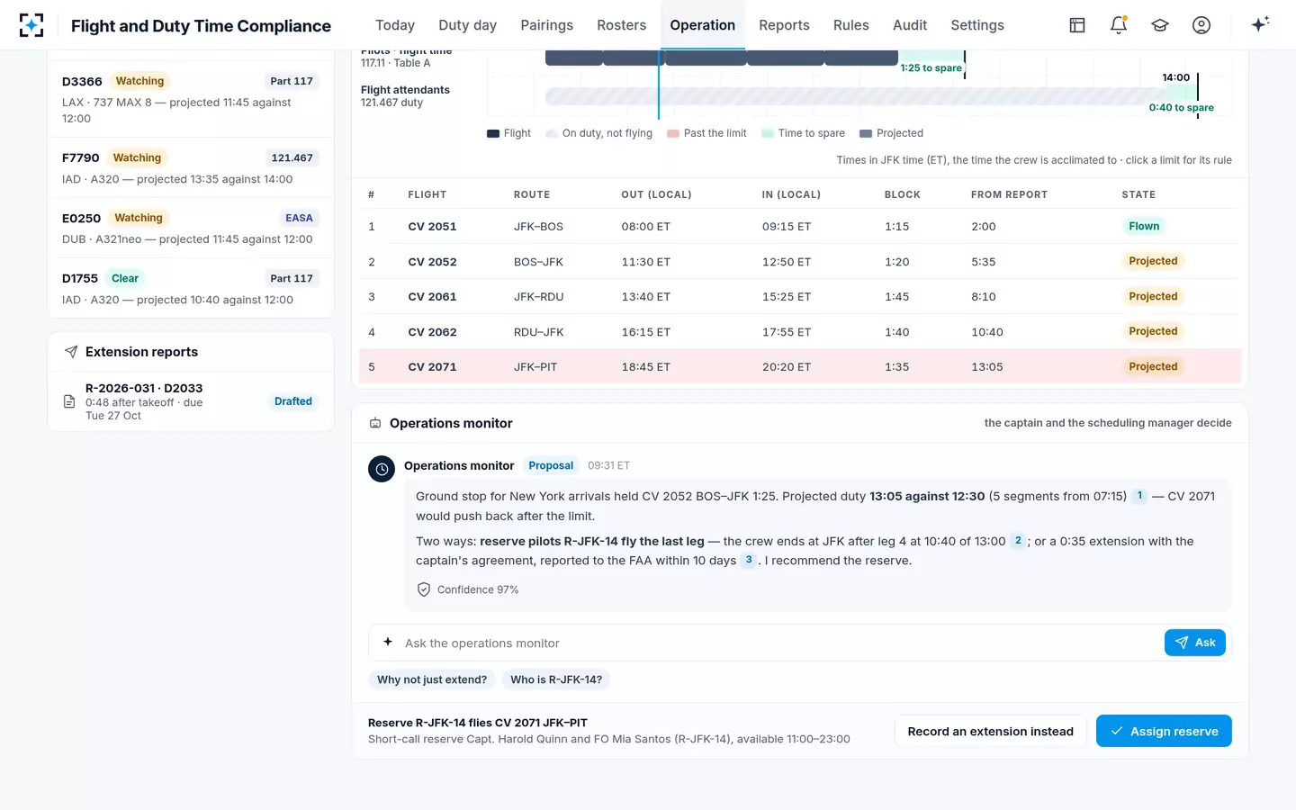Select the D3366 Watching duty card
The height and width of the screenshot is (810, 1296).
click(x=191, y=99)
